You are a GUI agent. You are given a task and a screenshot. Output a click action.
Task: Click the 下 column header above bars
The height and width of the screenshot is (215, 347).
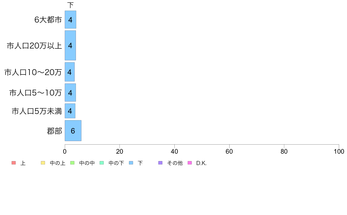pyautogui.click(x=70, y=5)
